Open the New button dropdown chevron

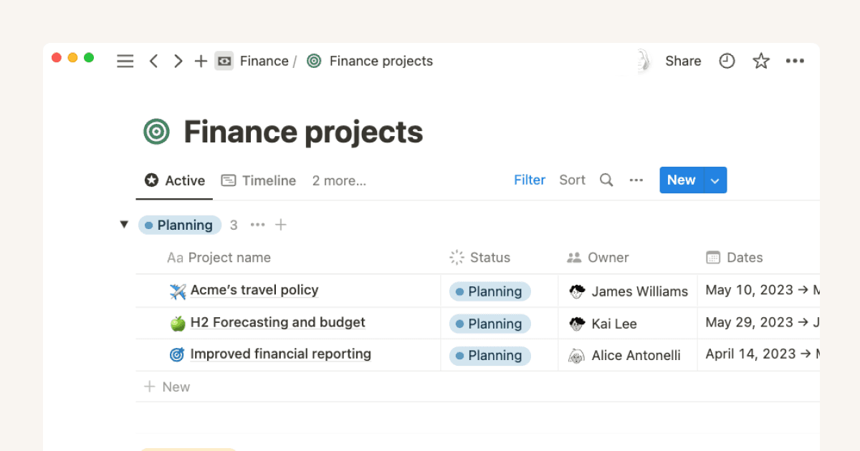coord(715,180)
